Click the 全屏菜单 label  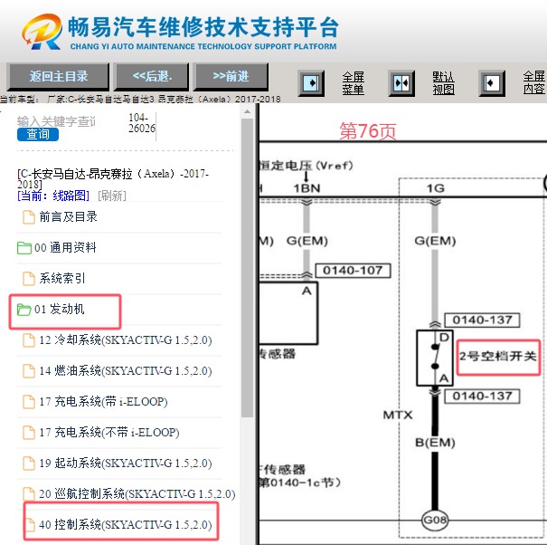click(x=353, y=83)
